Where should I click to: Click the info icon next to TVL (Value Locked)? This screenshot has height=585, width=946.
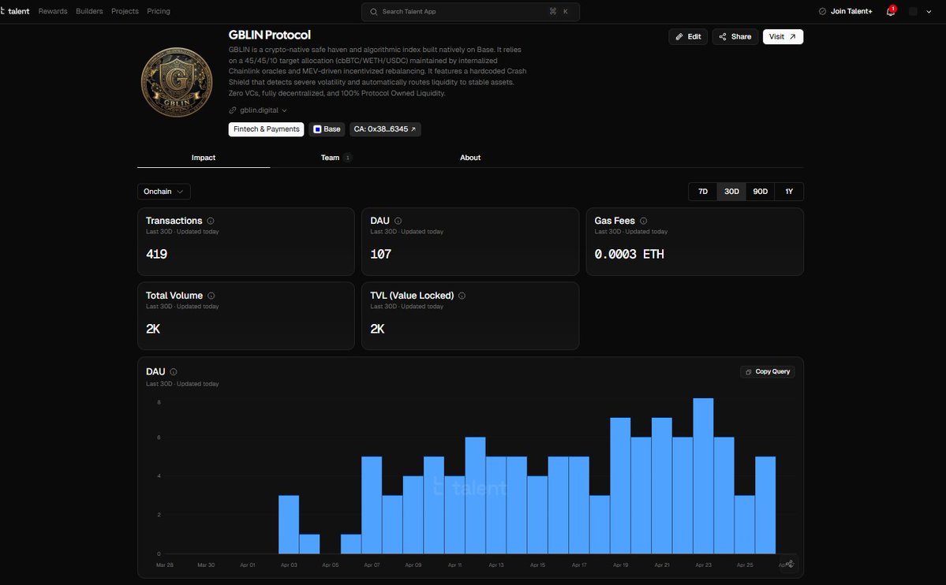(x=462, y=296)
